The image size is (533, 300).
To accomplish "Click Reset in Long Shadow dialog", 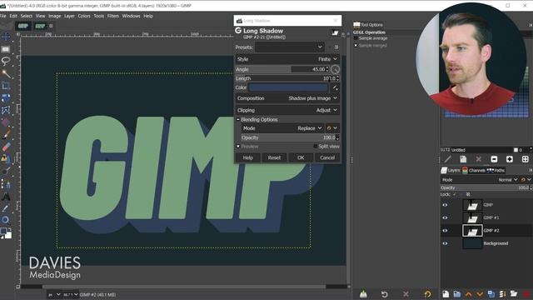I will coord(274,157).
